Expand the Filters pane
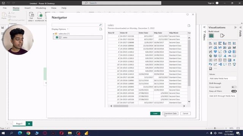The width and height of the screenshot is (243, 136). [x=204, y=27]
